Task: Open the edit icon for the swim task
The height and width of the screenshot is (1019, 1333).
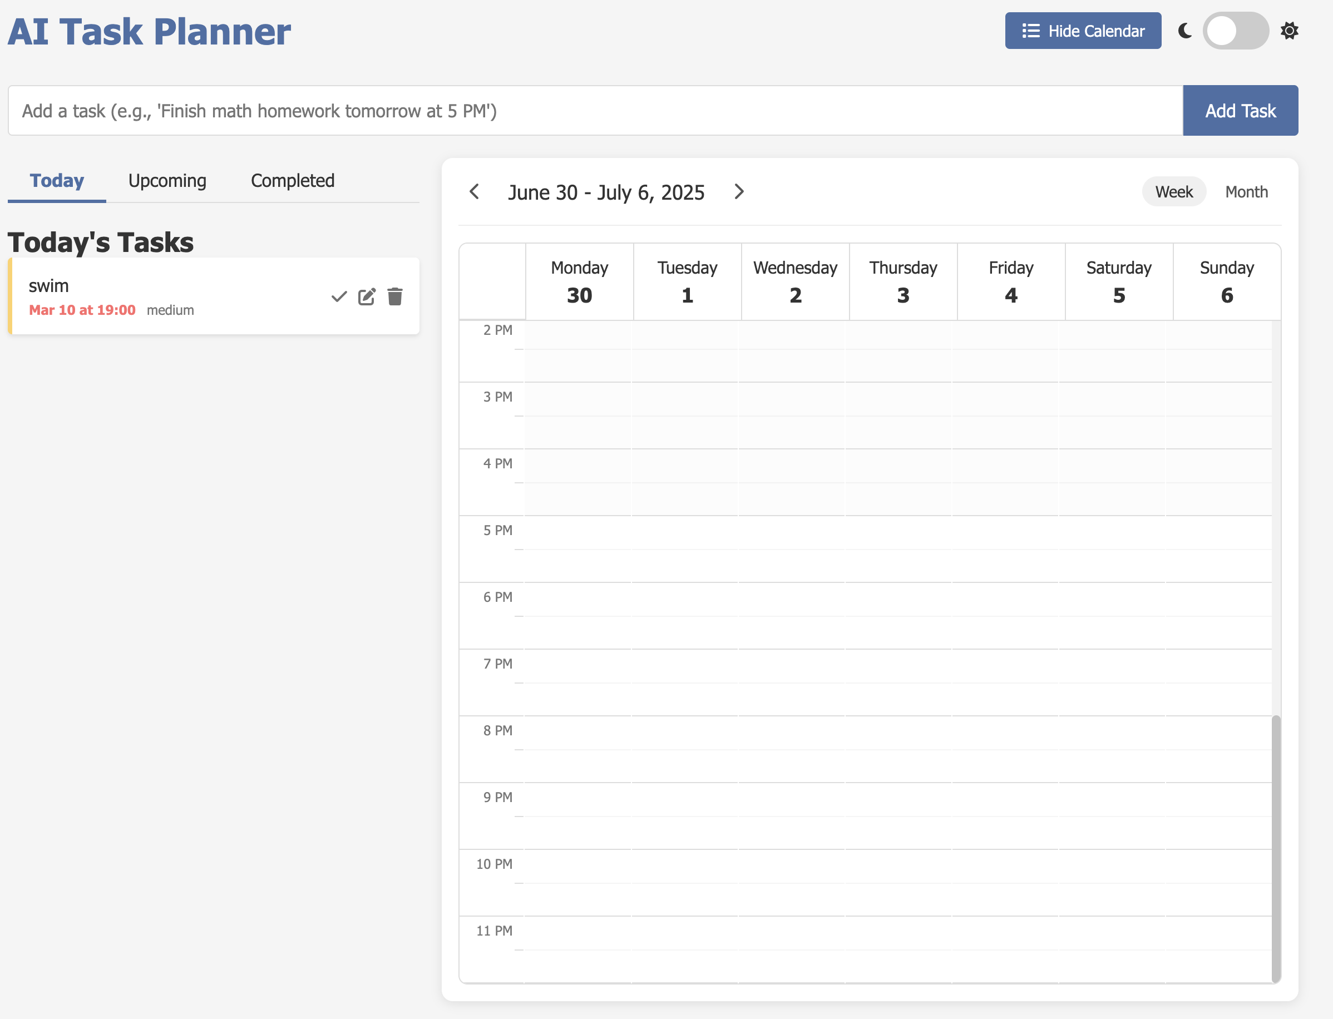Action: click(x=367, y=296)
